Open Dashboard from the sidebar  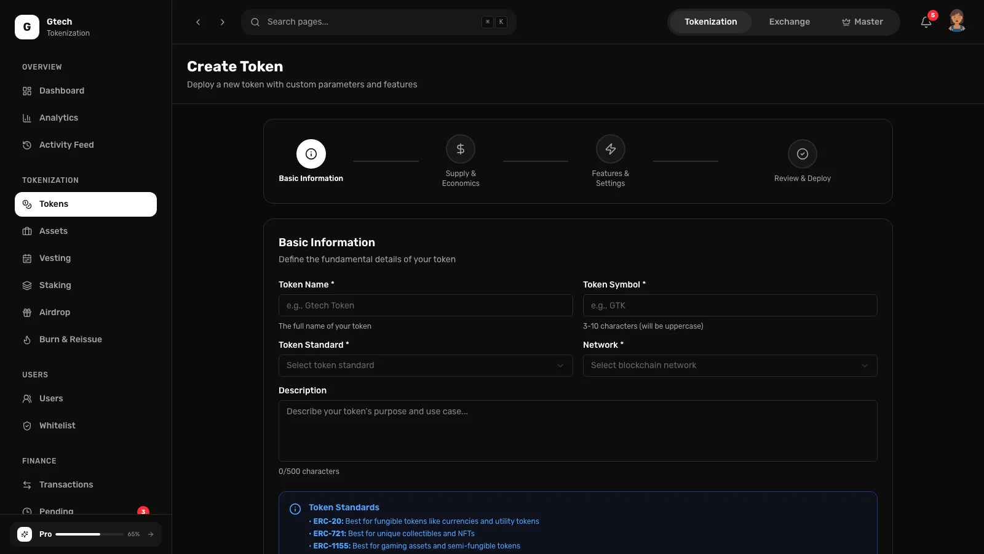(x=85, y=91)
